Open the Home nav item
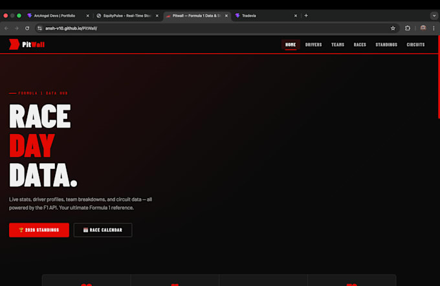440x286 pixels. tap(291, 45)
